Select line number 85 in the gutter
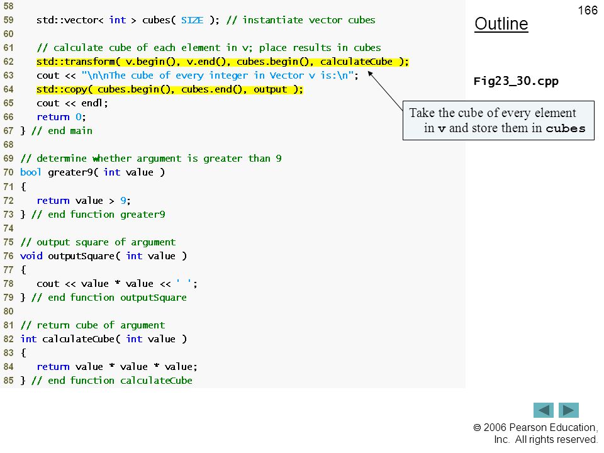The width and height of the screenshot is (604, 453). point(8,381)
